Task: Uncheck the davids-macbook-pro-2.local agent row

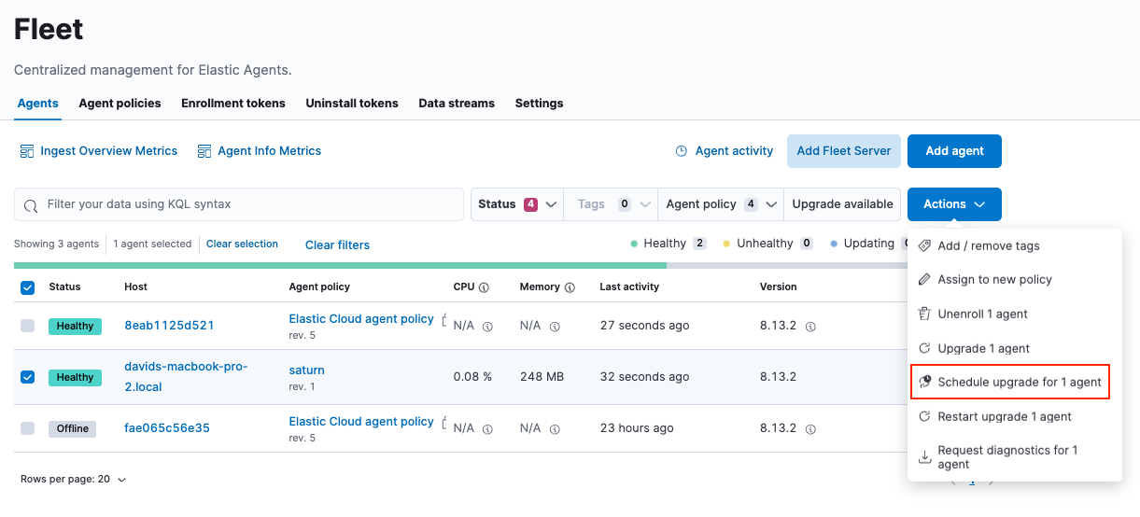Action: [x=27, y=377]
